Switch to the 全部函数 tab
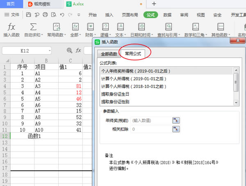This screenshot has width=246, height=186. (x=107, y=53)
